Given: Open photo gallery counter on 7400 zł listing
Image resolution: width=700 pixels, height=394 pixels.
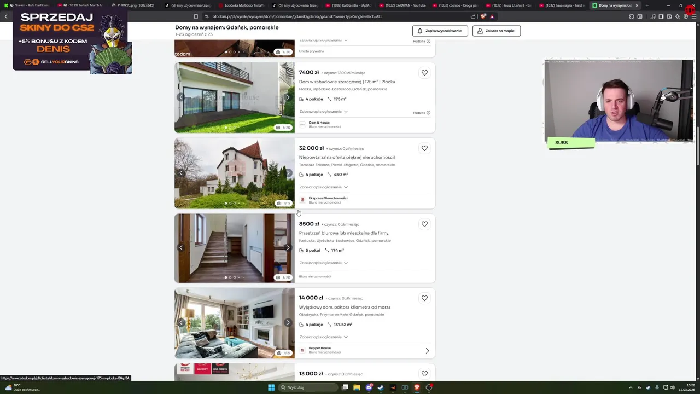Looking at the screenshot, I should (283, 128).
